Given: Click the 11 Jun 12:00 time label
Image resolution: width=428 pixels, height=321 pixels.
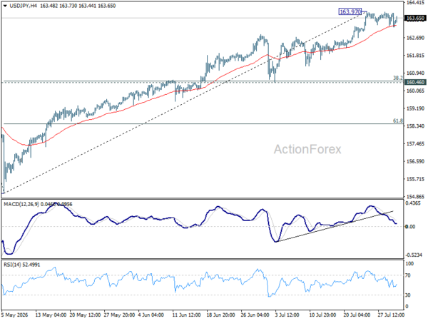Looking at the screenshot, I should tap(188, 315).
